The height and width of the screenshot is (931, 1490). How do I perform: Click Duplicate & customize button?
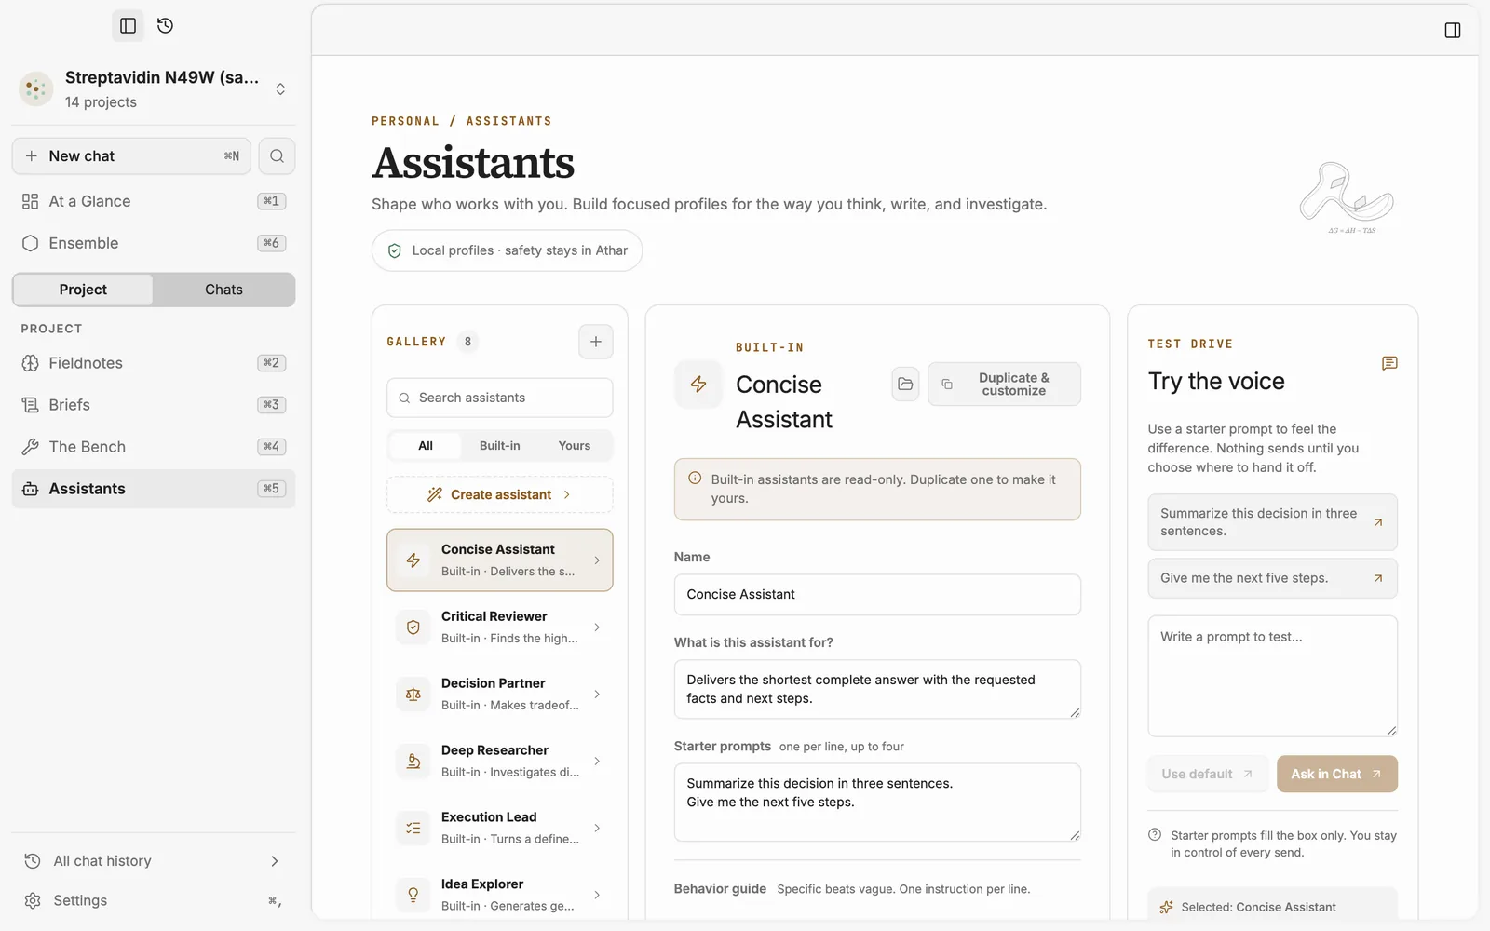pos(1004,384)
